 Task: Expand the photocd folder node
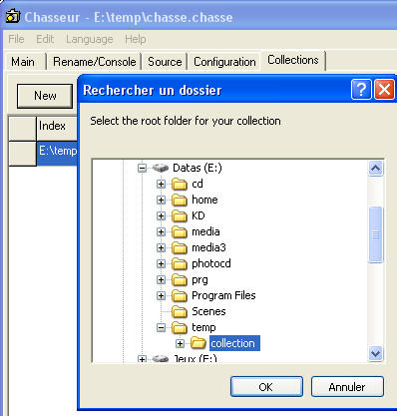click(161, 263)
